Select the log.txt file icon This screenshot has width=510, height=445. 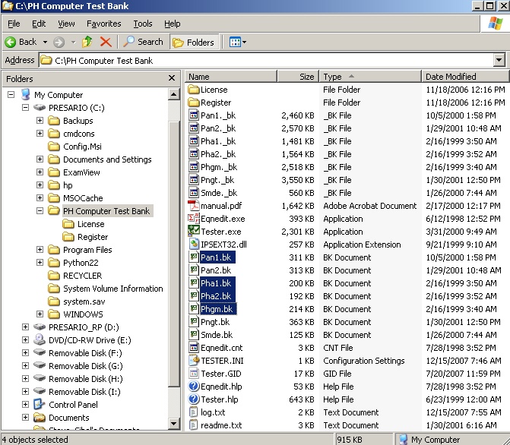[x=194, y=412]
